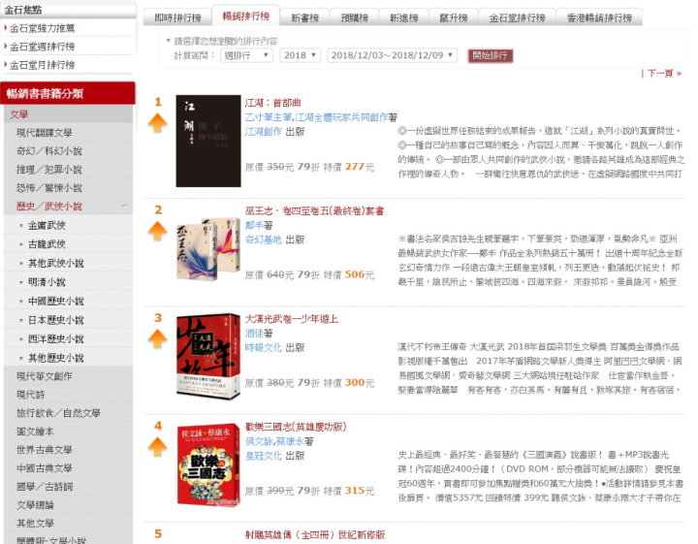The width and height of the screenshot is (698, 544).
Task: Open 金石堂月排行榜 in sidebar
Action: coord(43,65)
